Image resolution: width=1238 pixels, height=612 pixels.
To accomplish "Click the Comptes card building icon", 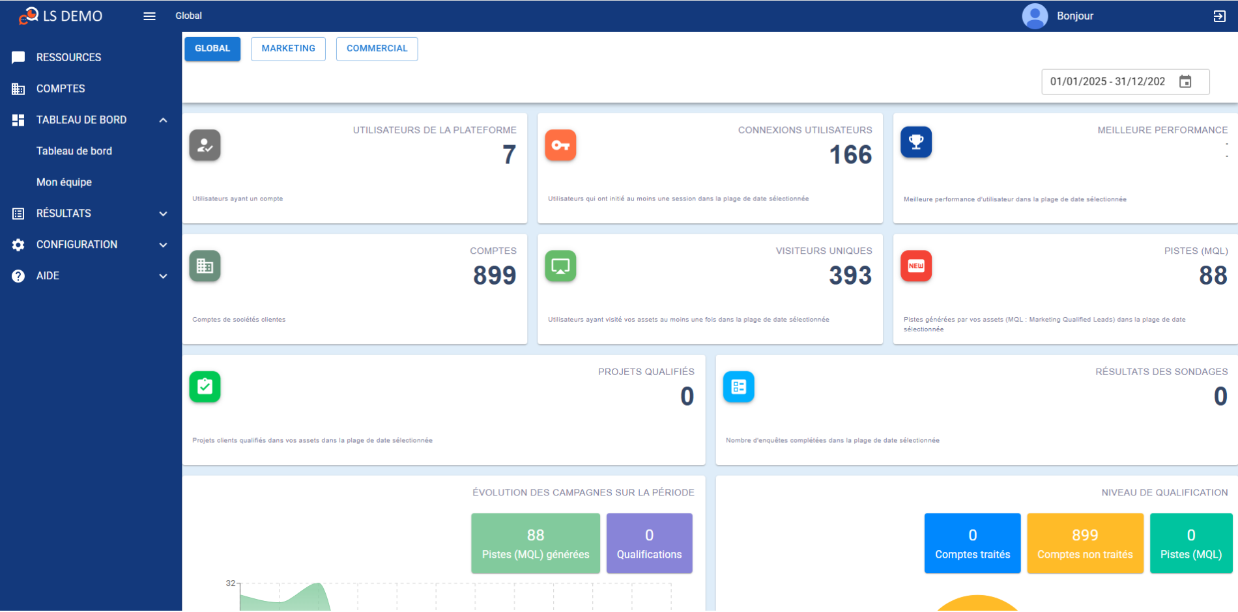I will [205, 266].
